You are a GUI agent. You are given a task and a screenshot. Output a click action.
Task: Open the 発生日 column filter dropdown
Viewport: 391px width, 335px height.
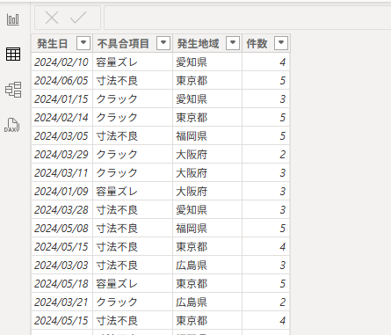(x=83, y=43)
